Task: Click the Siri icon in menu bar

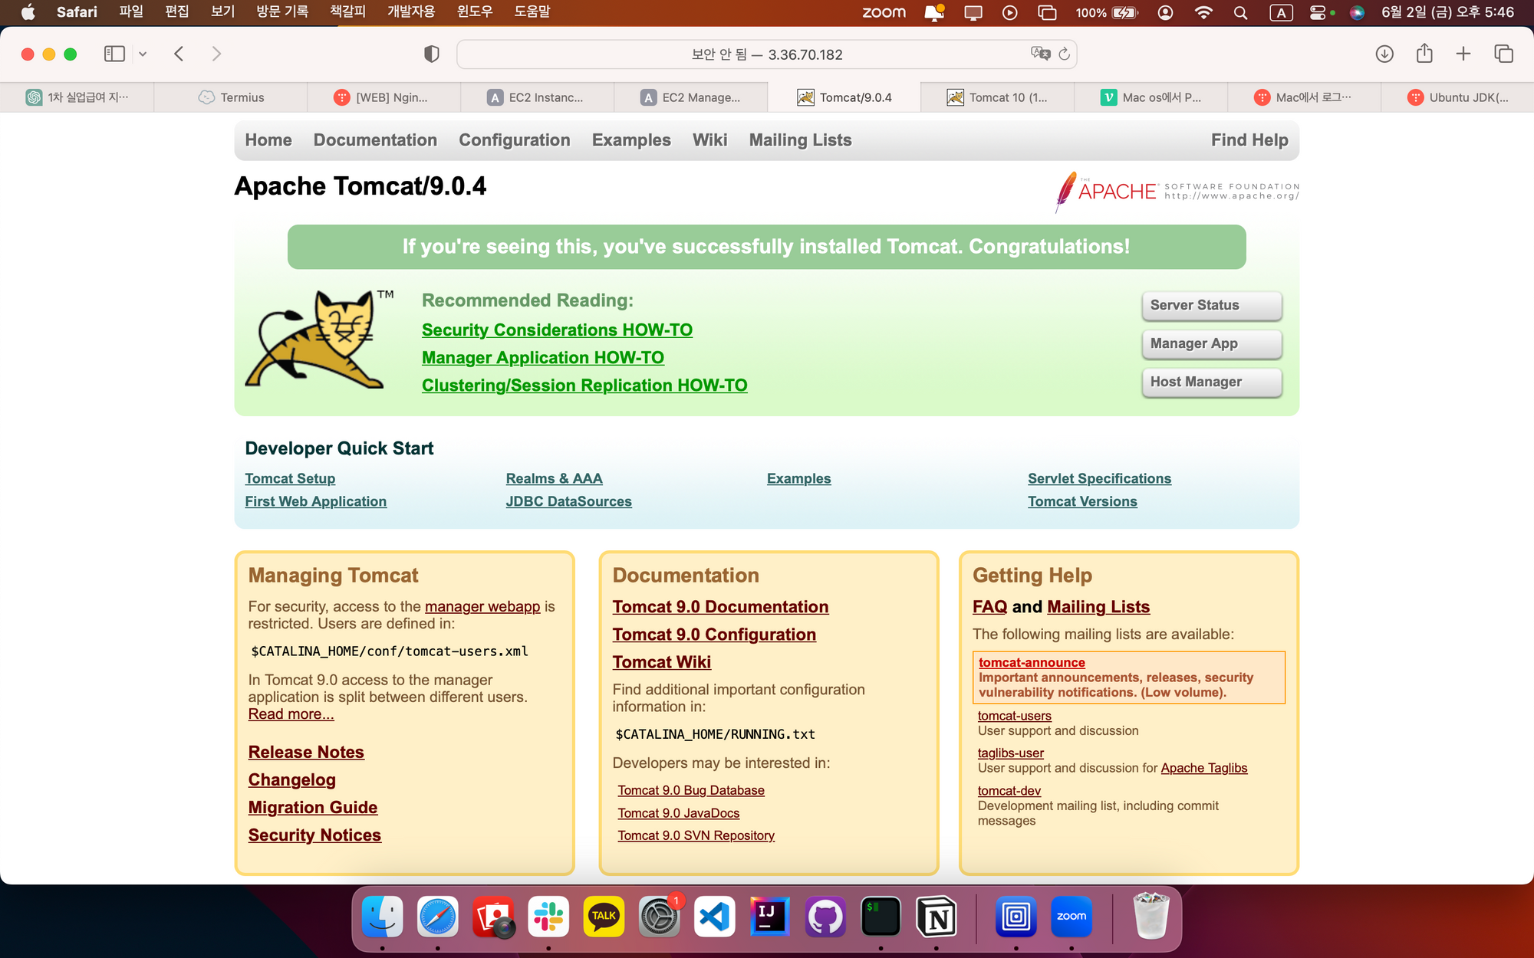Action: 1357,12
